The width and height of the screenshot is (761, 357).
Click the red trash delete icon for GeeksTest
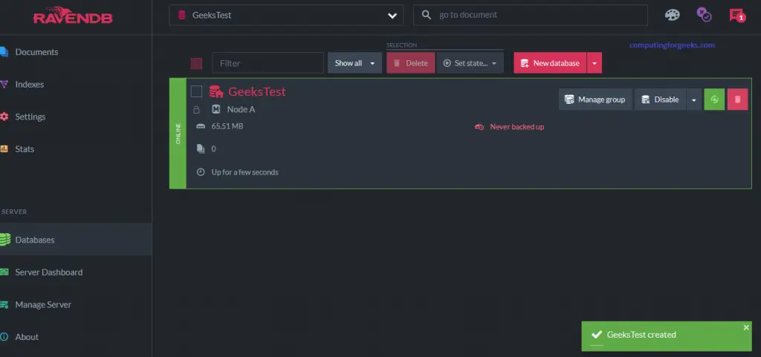[x=738, y=99]
